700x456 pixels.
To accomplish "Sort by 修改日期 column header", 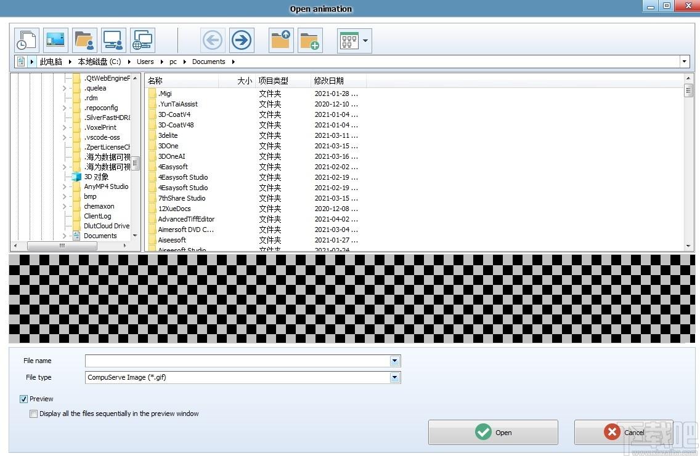I will 338,81.
